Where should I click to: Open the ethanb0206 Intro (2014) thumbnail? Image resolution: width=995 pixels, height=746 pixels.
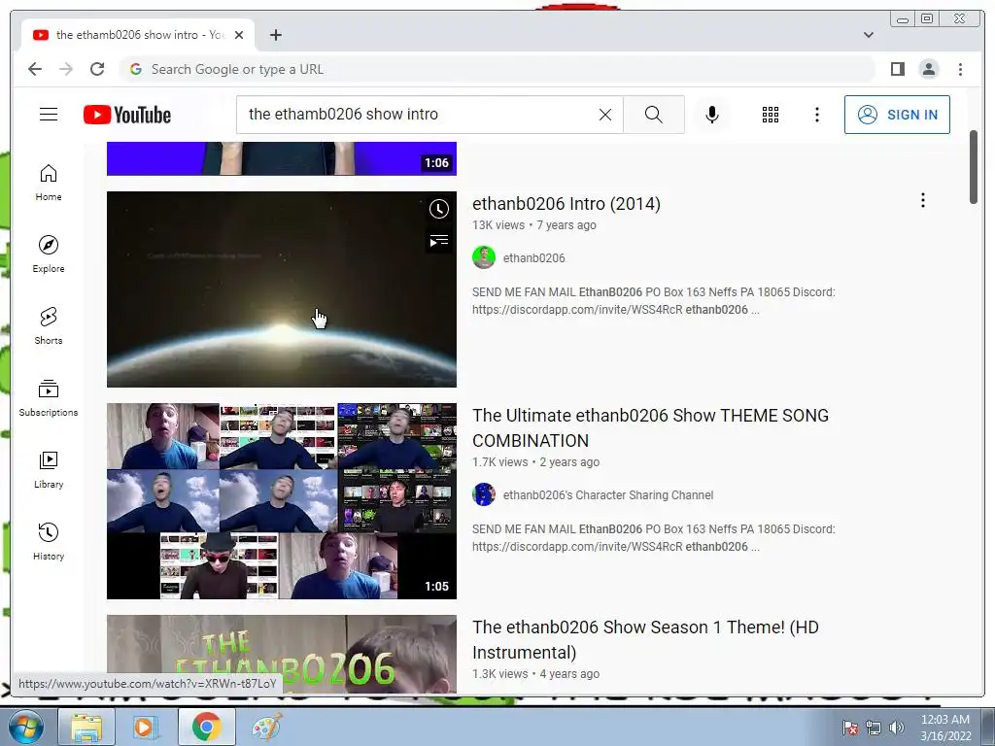coord(281,289)
